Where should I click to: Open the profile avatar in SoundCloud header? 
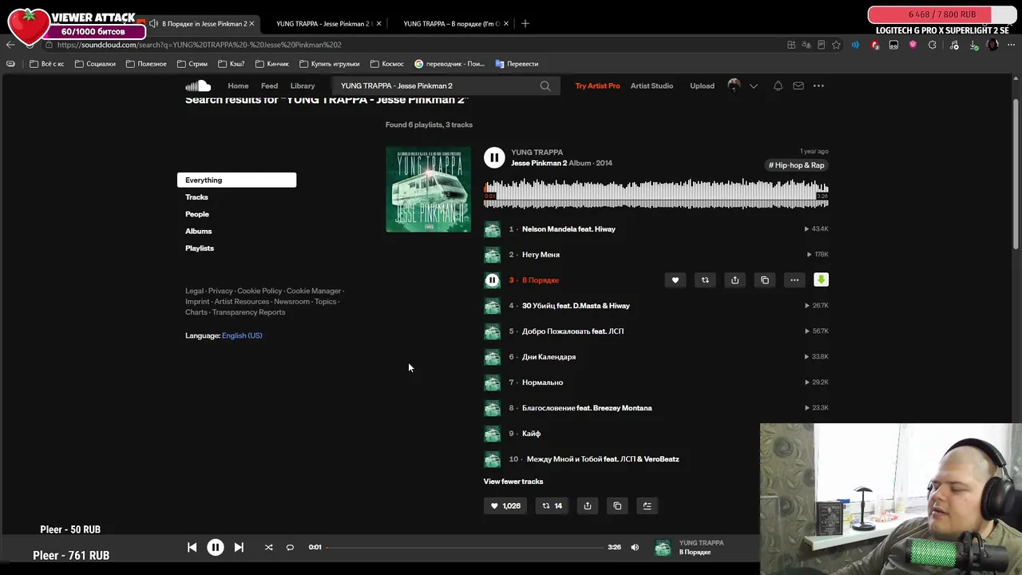tap(734, 85)
